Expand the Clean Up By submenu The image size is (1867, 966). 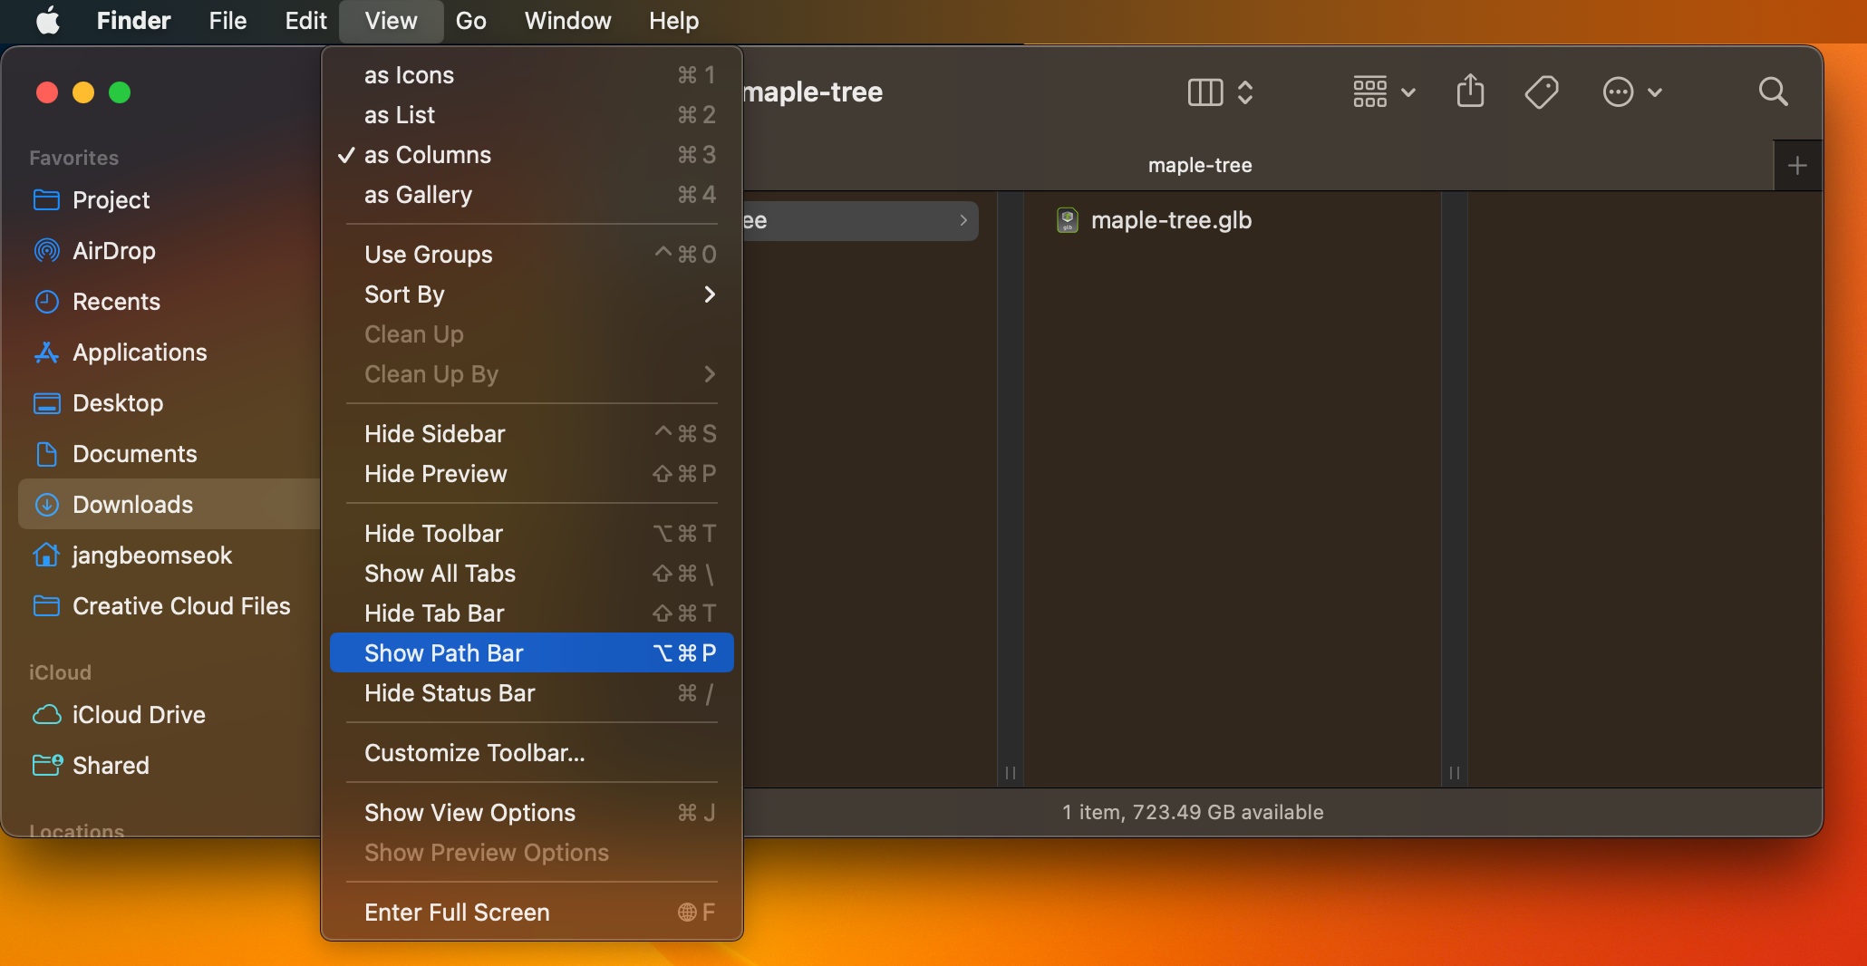click(532, 374)
